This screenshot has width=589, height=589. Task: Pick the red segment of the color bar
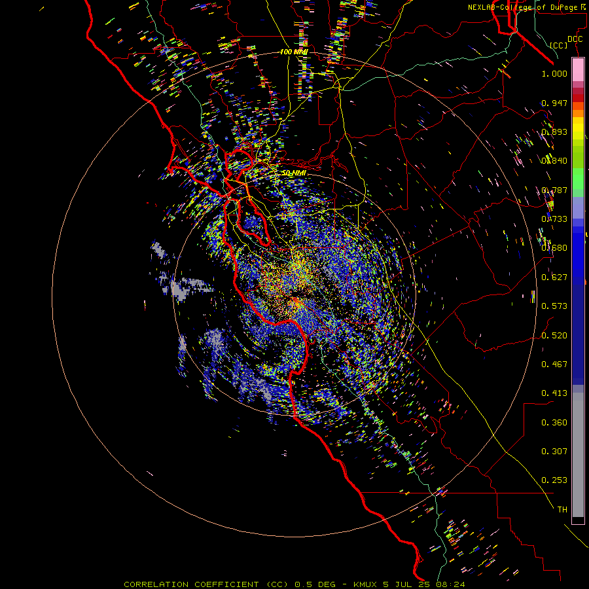pos(578,98)
